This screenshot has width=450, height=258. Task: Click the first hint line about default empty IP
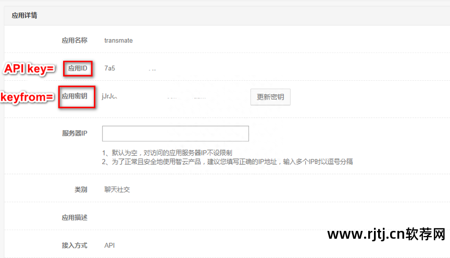[x=167, y=153]
